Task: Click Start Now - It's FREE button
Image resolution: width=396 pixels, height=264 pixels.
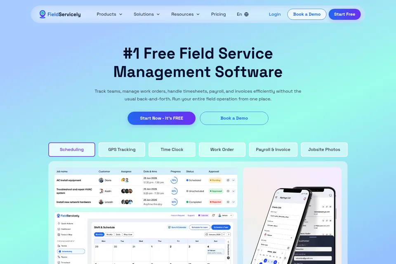Action: pos(161,118)
